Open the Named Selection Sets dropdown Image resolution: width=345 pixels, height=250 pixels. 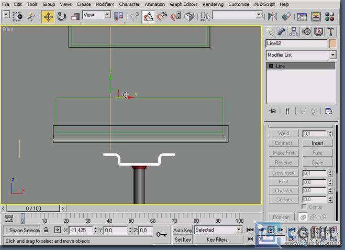[x=238, y=15]
